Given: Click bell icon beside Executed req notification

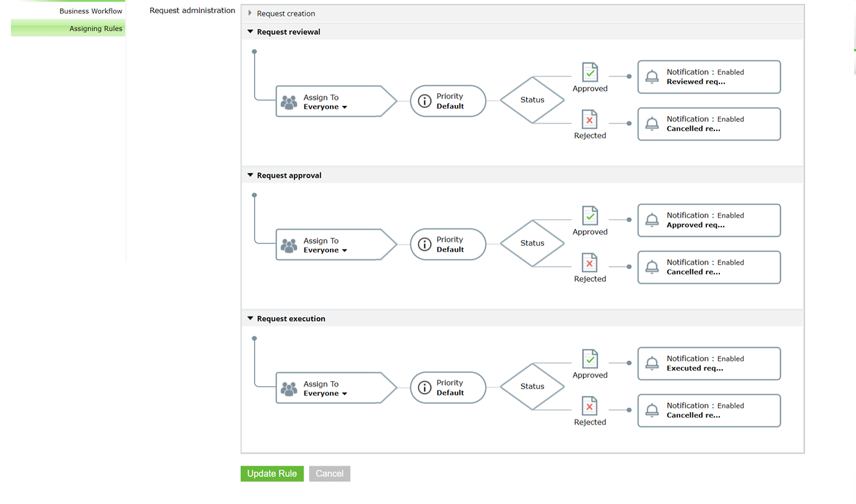Looking at the screenshot, I should click(652, 363).
